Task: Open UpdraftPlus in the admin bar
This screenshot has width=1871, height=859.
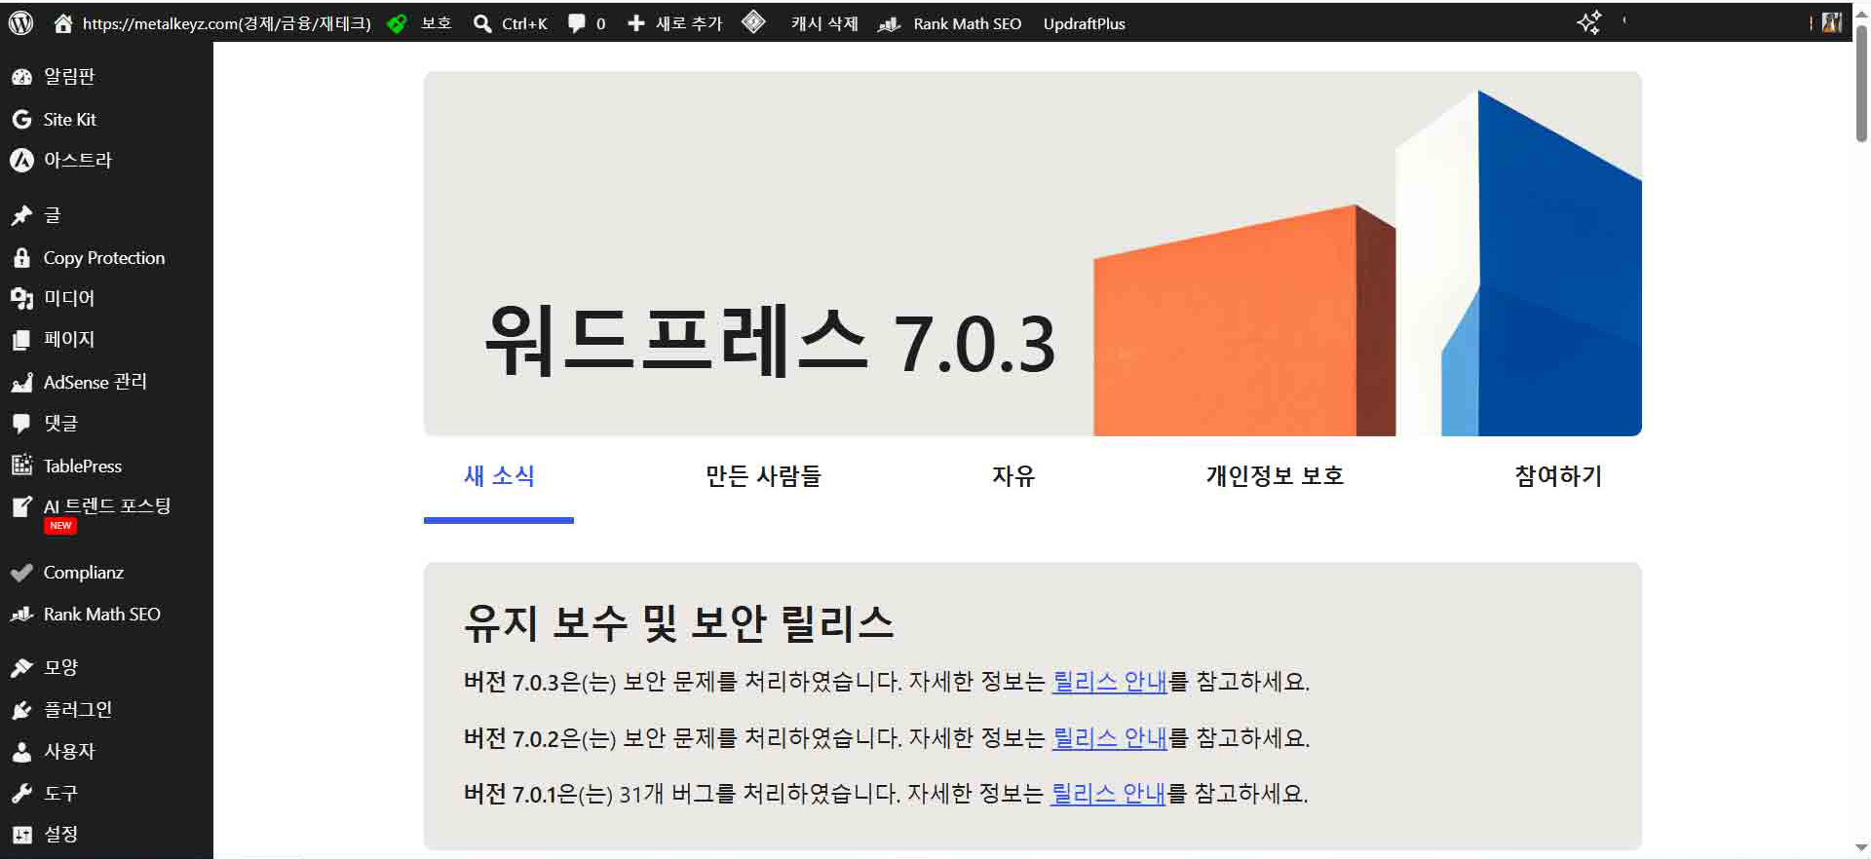Action: click(1084, 23)
